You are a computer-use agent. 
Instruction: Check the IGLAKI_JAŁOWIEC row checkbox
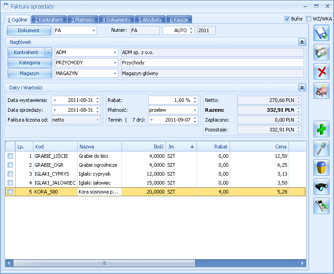click(x=10, y=183)
